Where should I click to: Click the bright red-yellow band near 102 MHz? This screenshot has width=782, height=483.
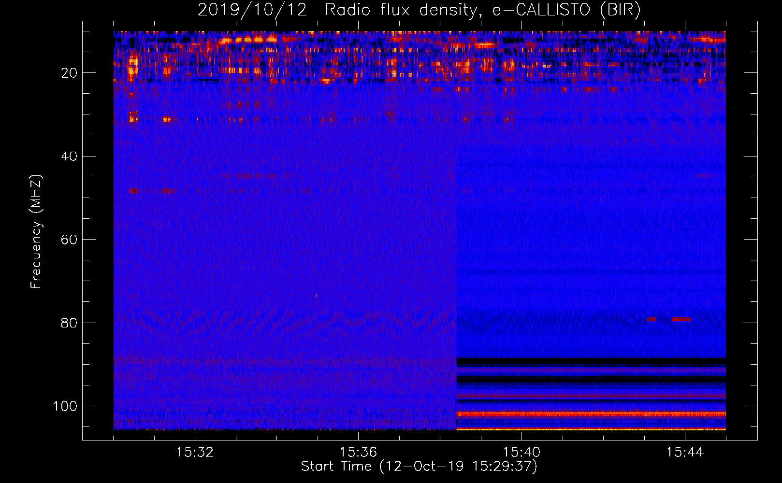591,414
